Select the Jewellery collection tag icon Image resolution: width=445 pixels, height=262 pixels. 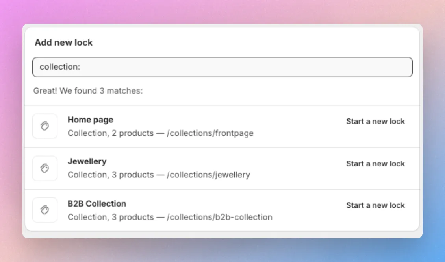coord(45,168)
